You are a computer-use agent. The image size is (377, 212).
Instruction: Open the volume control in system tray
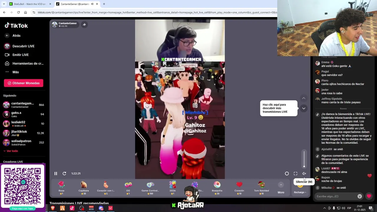[343, 208]
